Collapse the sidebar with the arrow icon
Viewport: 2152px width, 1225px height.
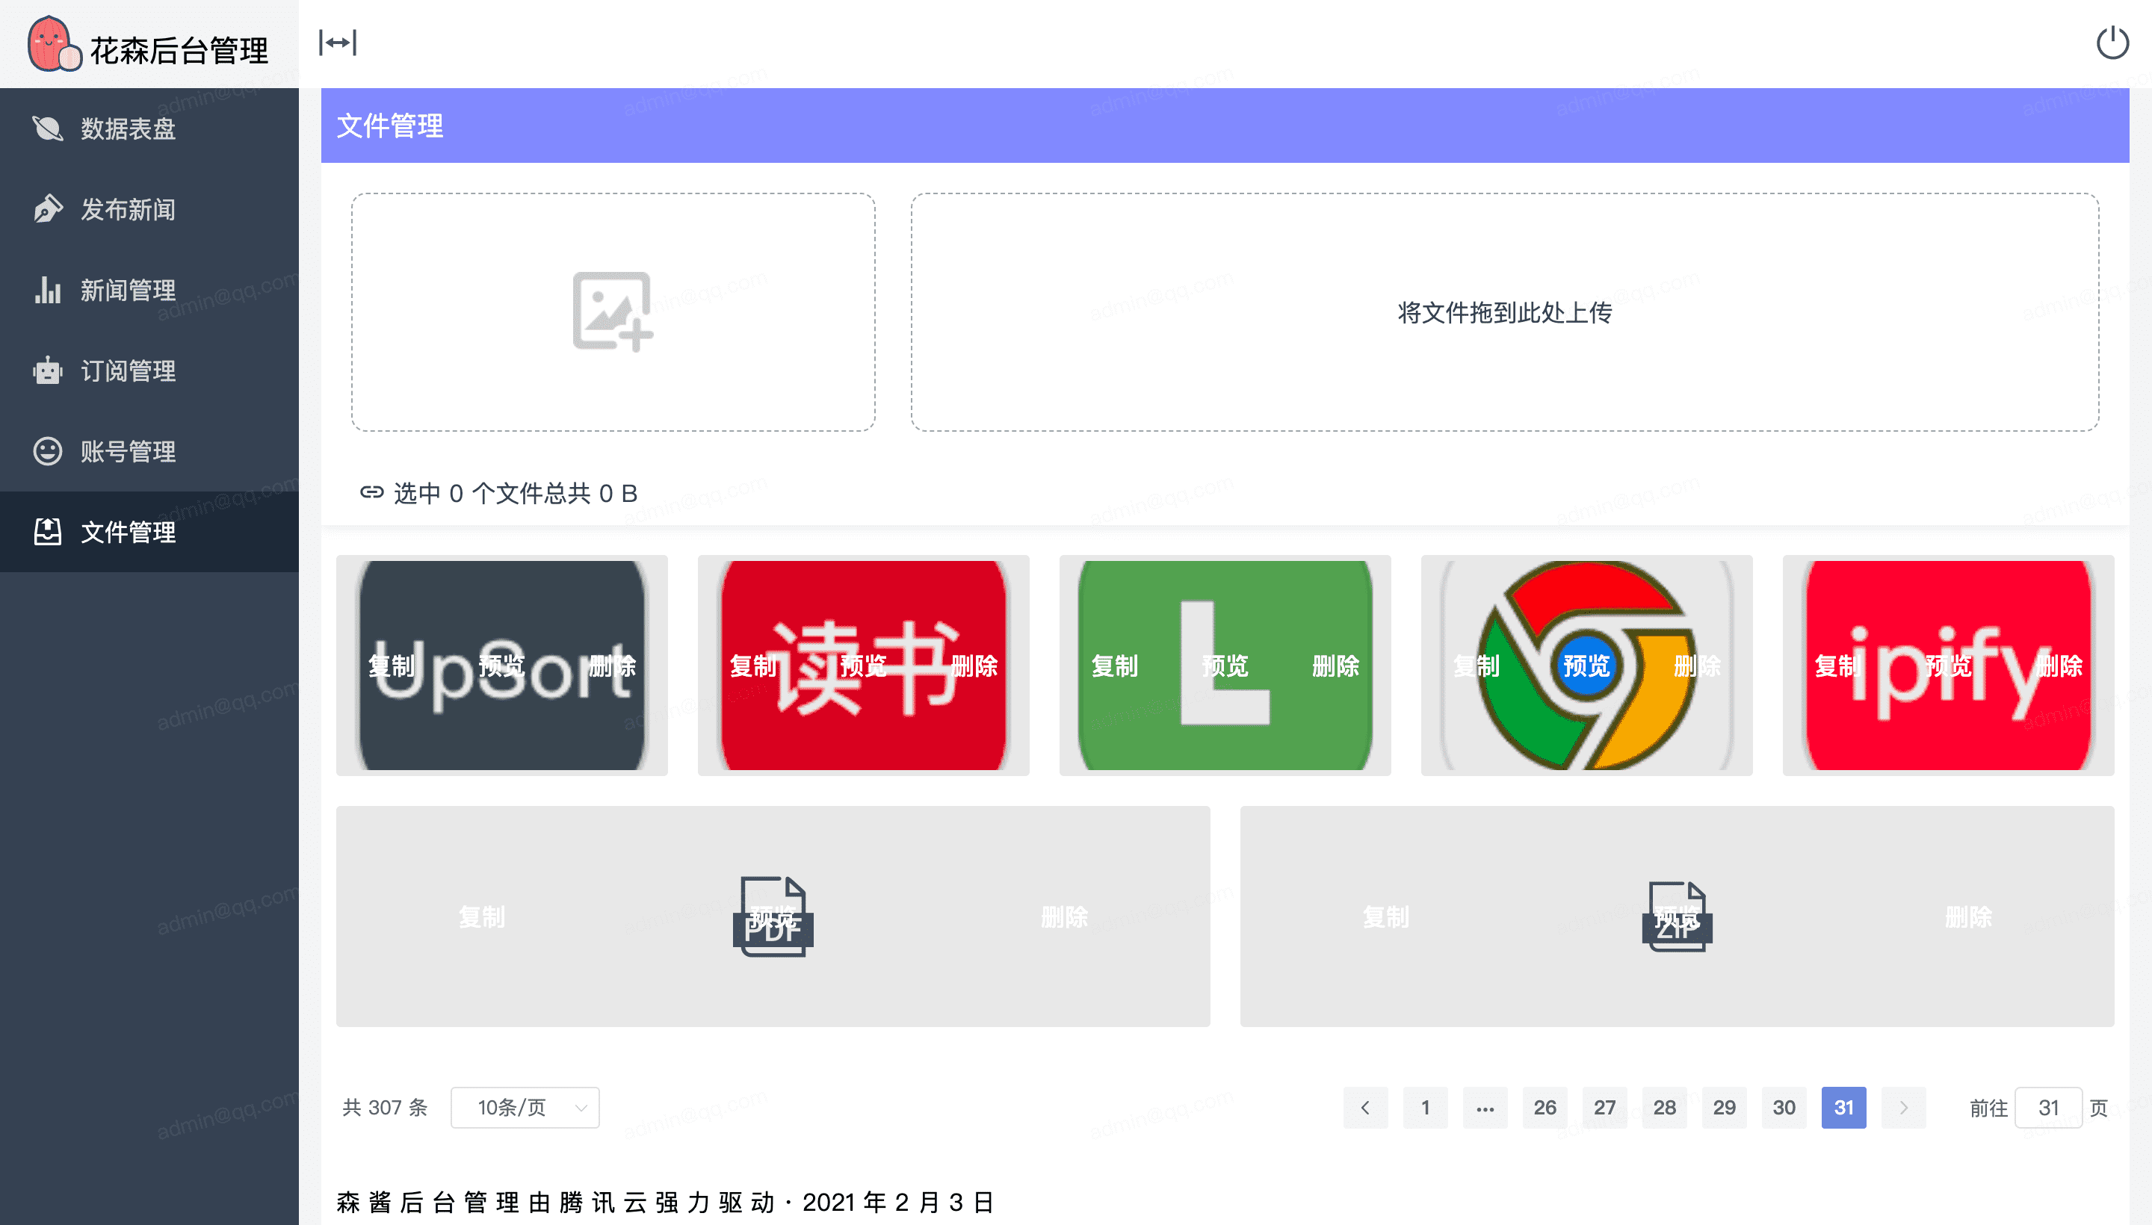point(337,42)
